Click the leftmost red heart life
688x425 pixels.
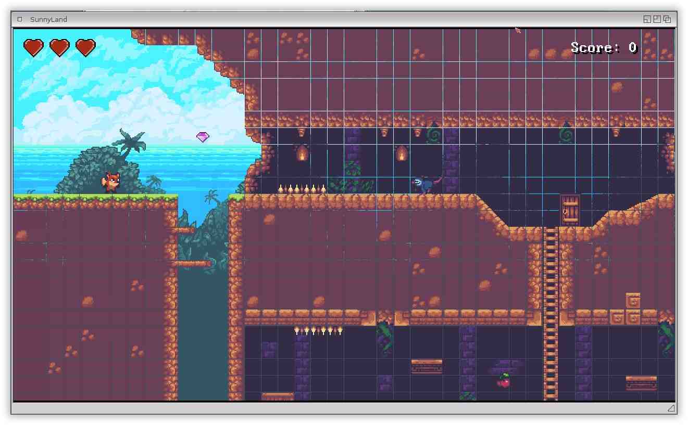tap(33, 47)
